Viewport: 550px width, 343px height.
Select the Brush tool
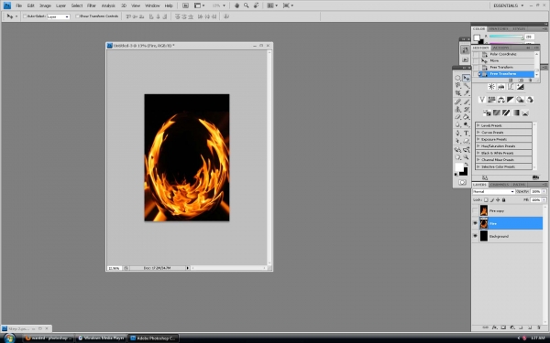[467, 102]
